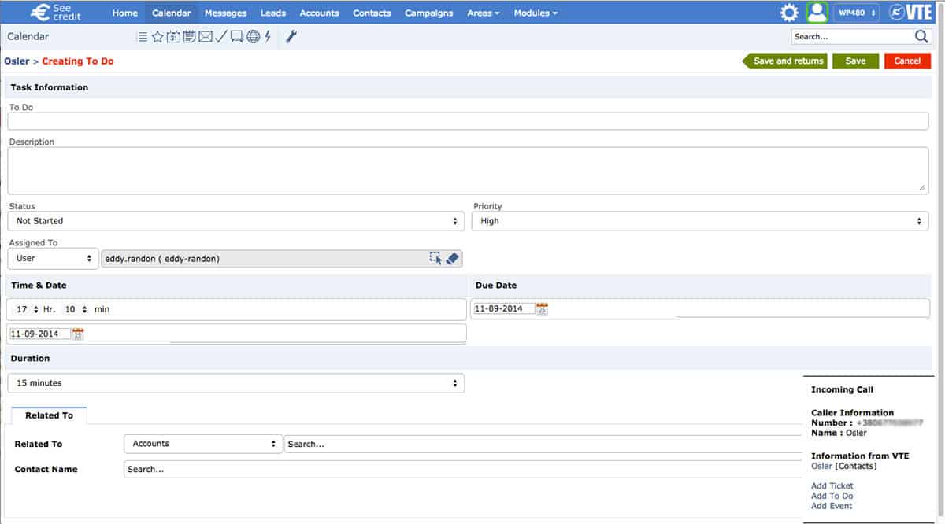This screenshot has height=524, width=945.
Task: Click the envelope mail icon in toolbar
Action: tap(206, 37)
